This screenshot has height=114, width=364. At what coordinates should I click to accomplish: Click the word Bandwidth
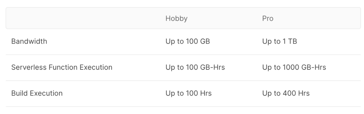29,42
